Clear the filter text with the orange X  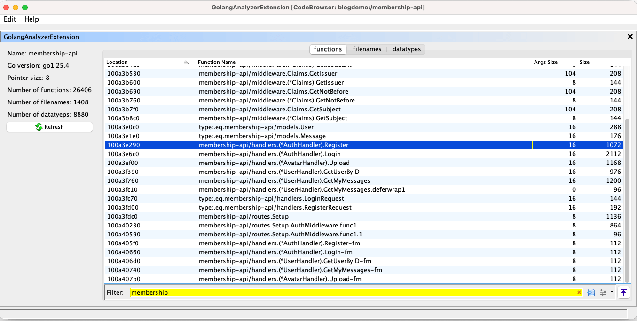point(579,293)
